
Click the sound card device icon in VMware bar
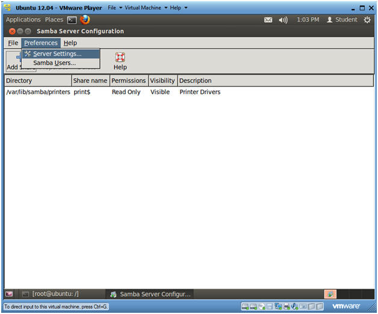295,306
